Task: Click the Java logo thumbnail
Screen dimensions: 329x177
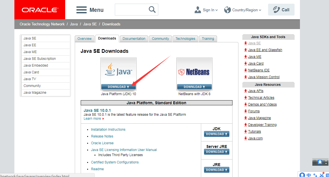Action: pos(119,71)
